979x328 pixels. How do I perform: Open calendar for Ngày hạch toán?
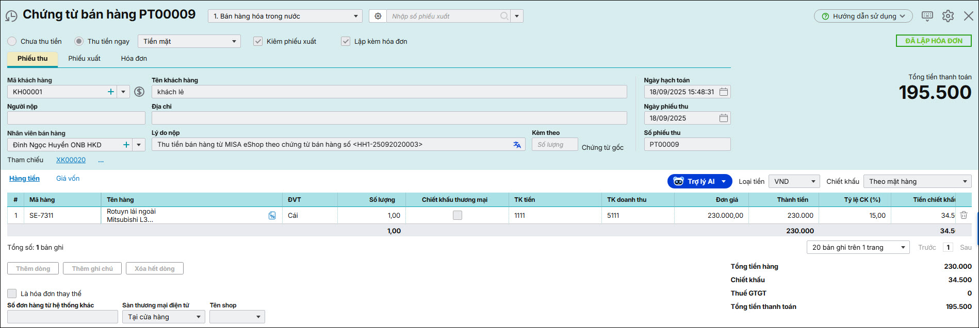pos(724,92)
